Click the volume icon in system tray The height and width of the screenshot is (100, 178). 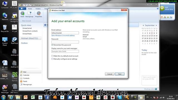pos(164,97)
